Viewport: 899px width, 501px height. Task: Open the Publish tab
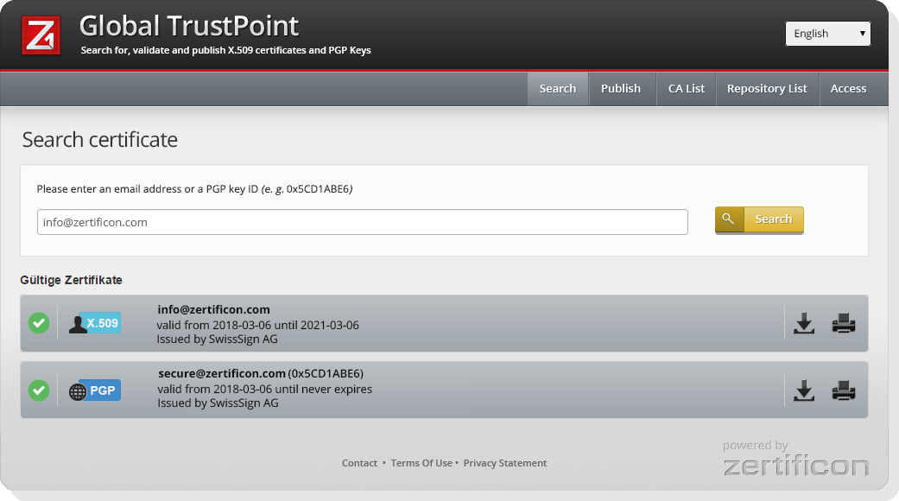click(621, 89)
